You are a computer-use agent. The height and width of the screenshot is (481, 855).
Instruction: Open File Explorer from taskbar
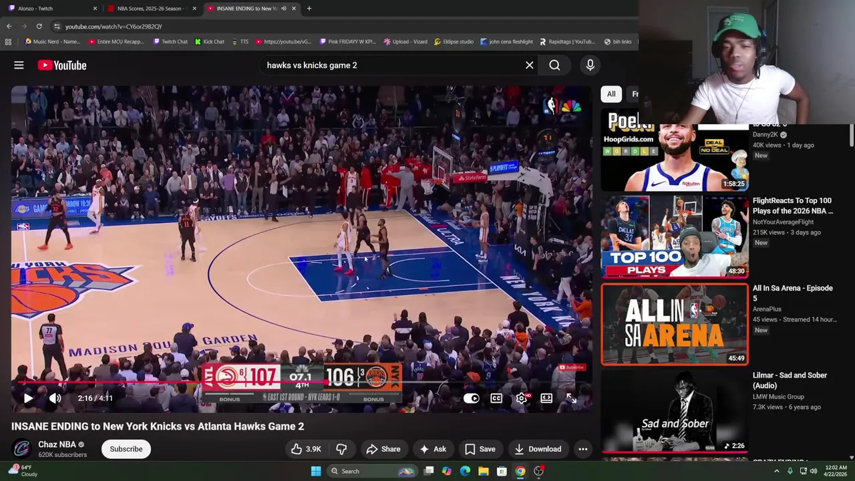click(484, 471)
